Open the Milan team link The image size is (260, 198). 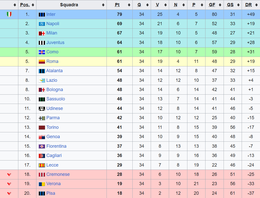coord(52,33)
